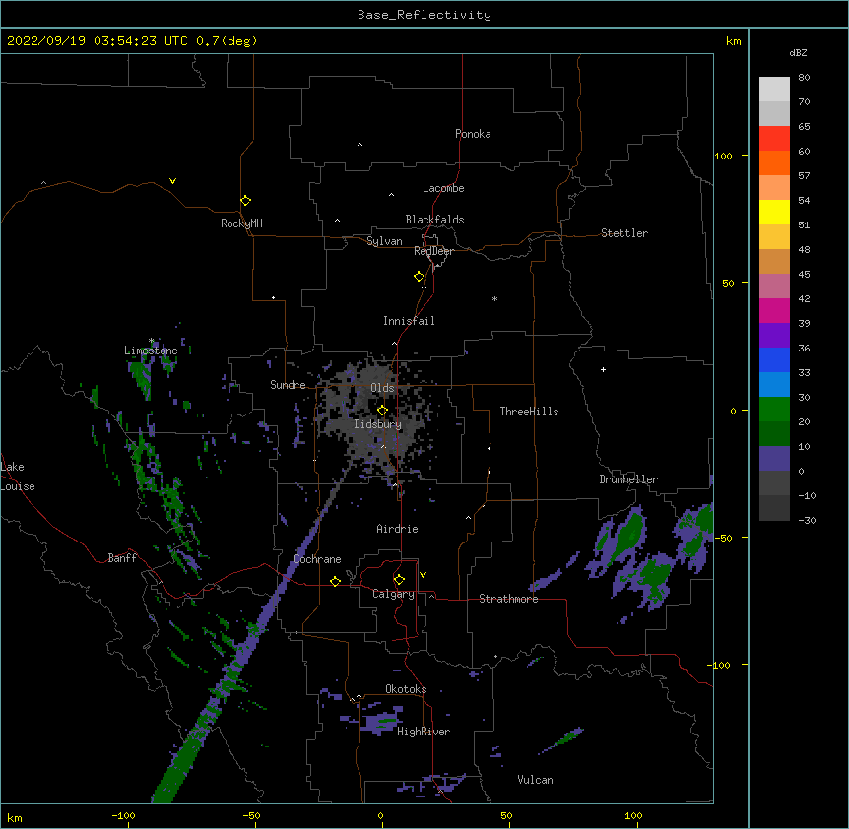849x829 pixels.
Task: Click the ThreeHills label
Action: [529, 412]
